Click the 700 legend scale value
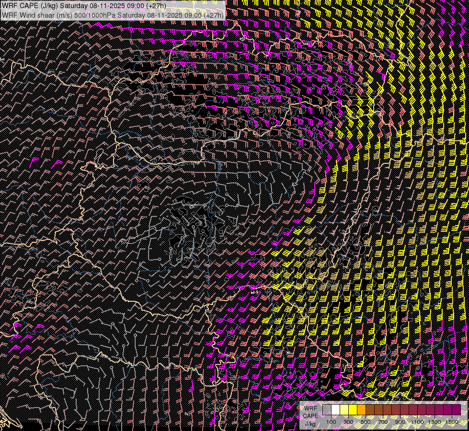The height and width of the screenshot is (431, 469). point(383,422)
